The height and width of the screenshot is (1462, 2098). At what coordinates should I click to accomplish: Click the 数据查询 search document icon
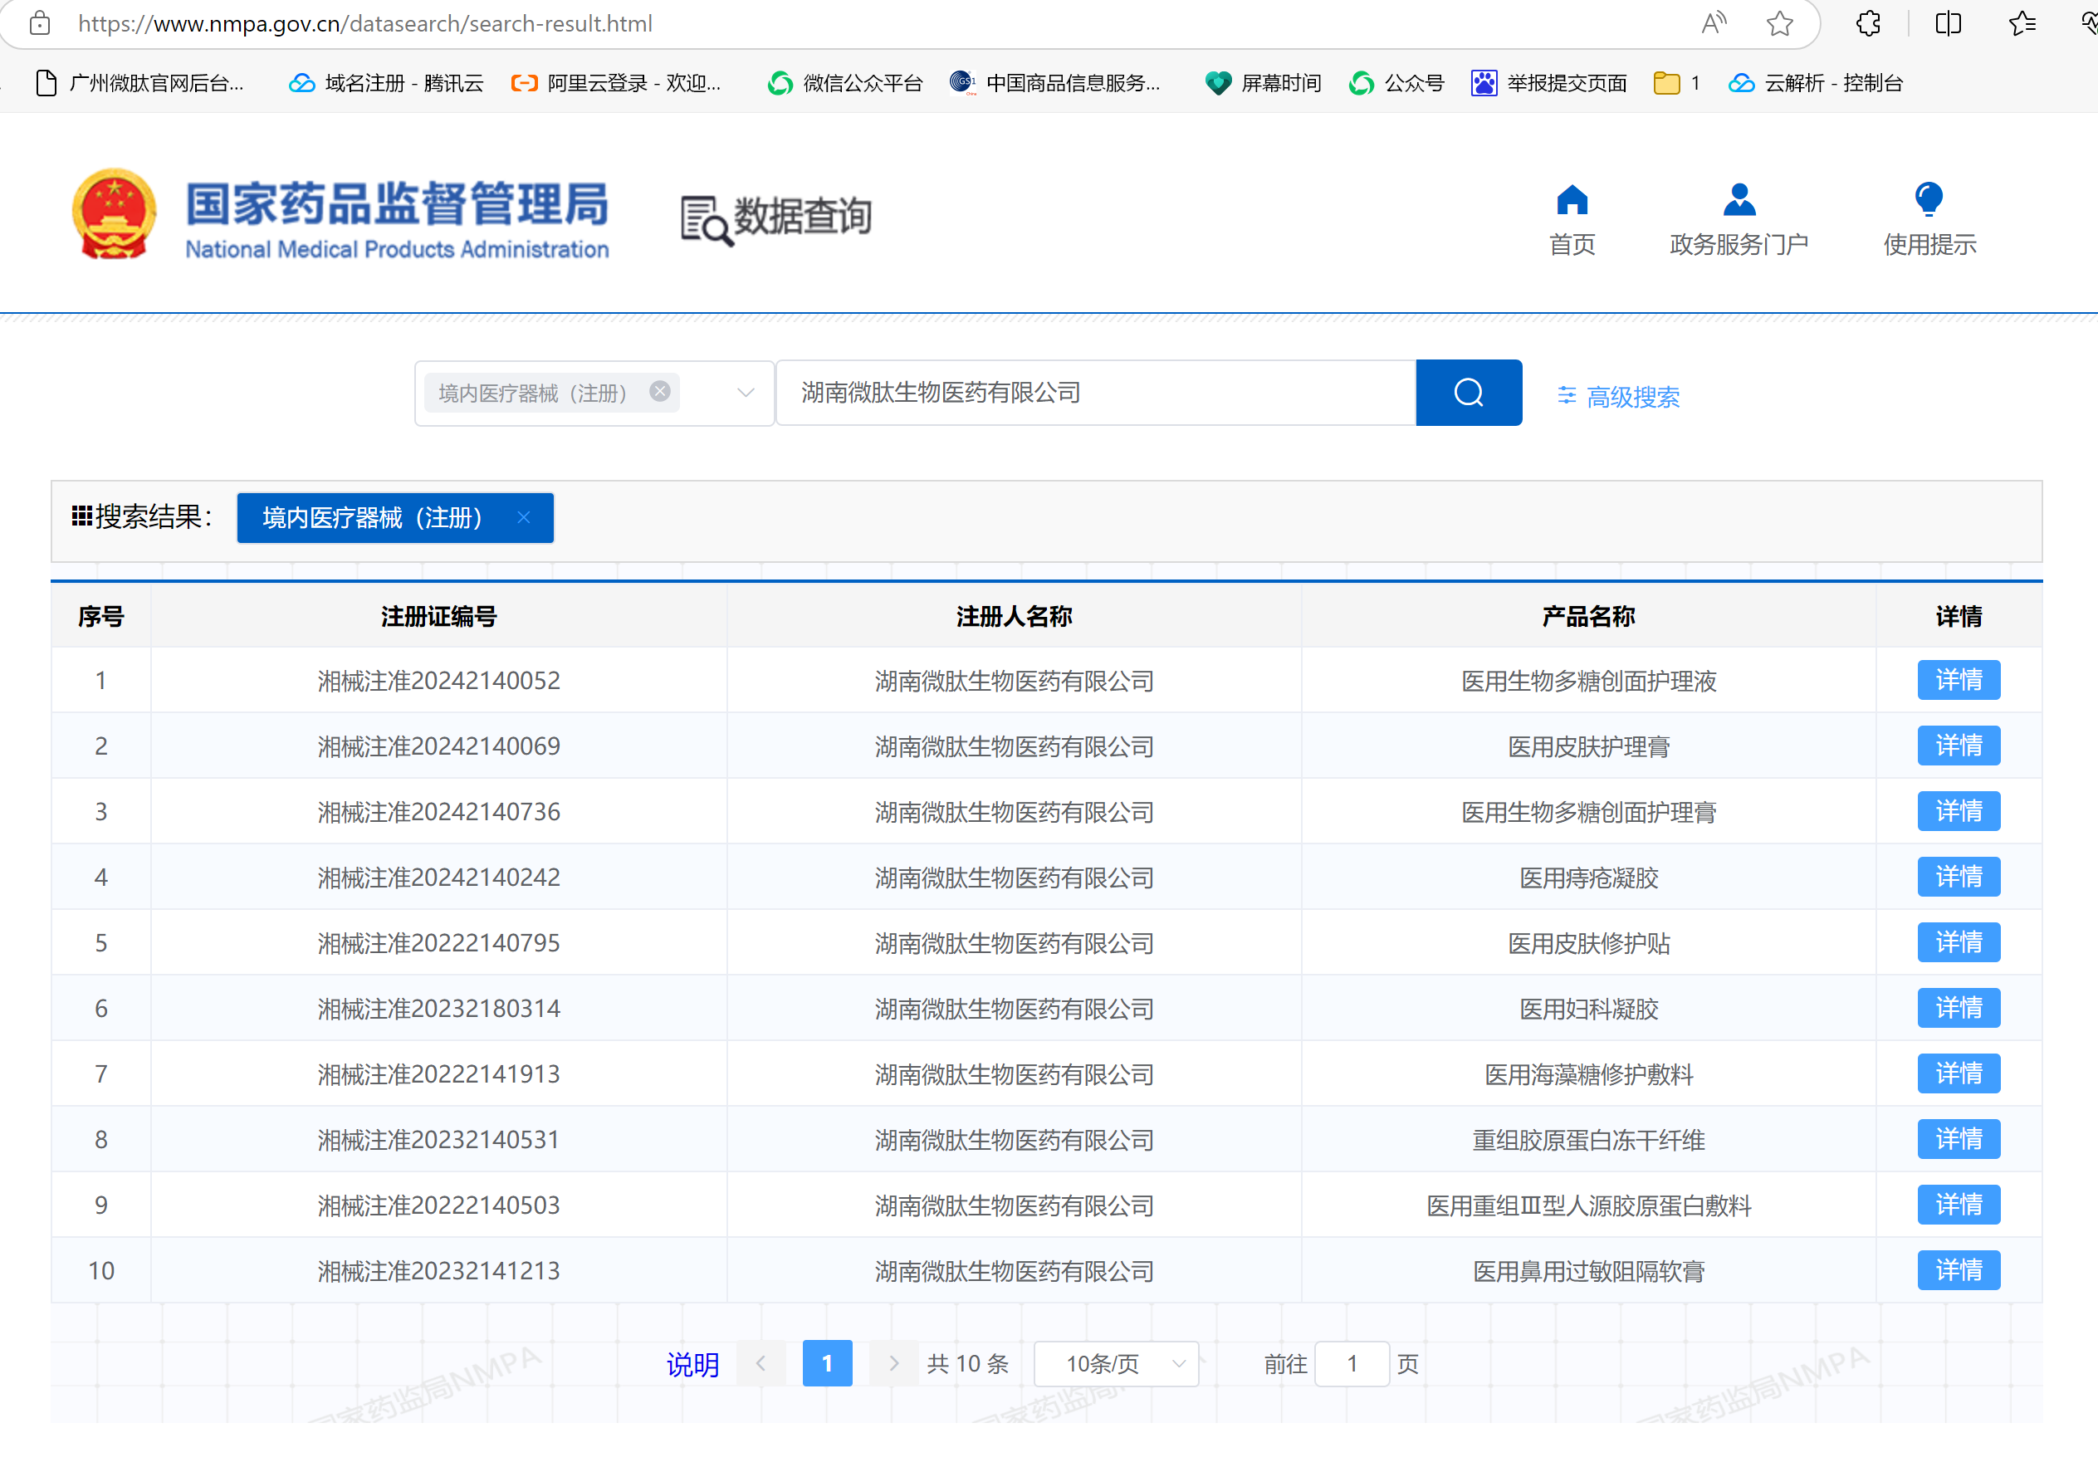tap(706, 221)
